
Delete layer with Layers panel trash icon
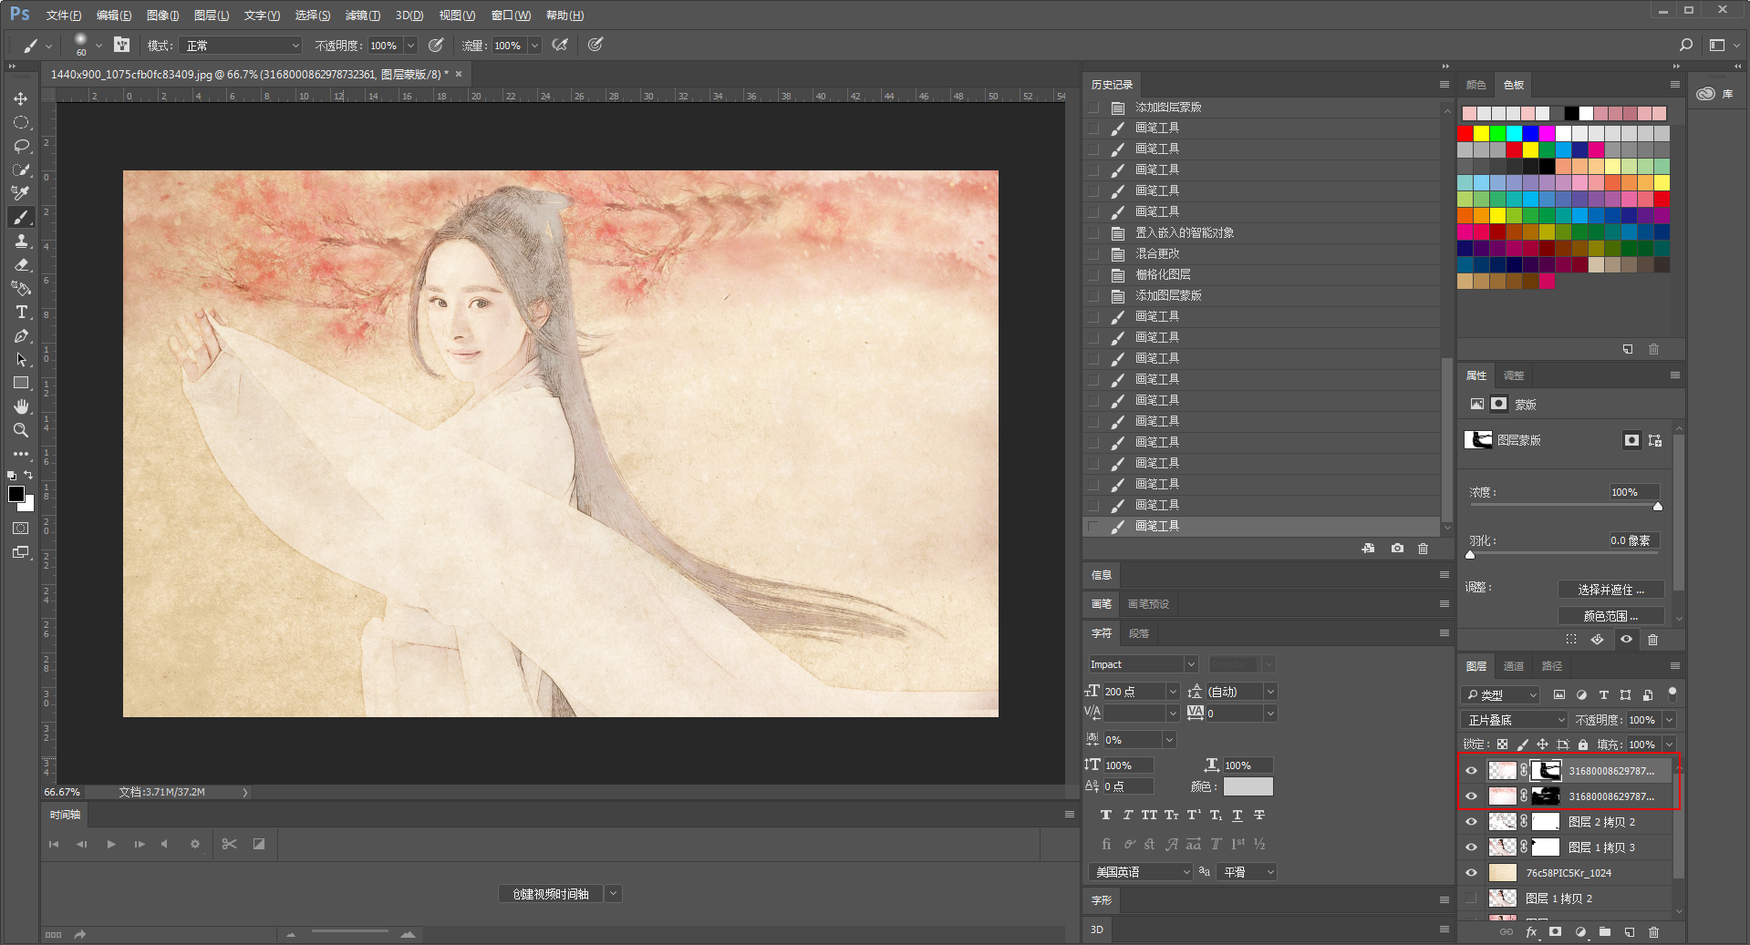click(1654, 932)
